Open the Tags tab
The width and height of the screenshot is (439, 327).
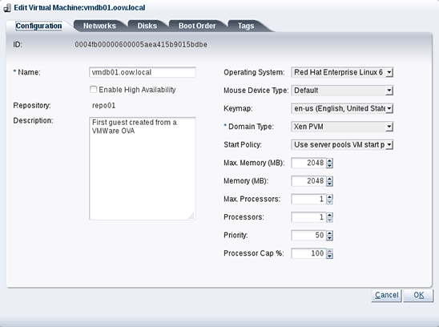pos(246,26)
